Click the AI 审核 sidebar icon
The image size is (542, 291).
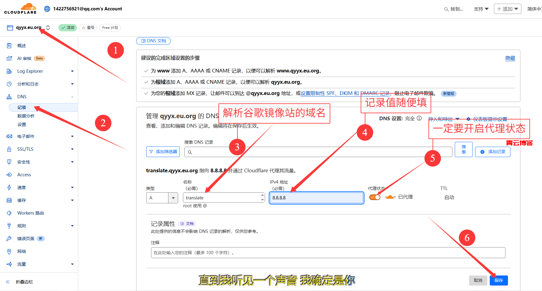click(x=9, y=58)
